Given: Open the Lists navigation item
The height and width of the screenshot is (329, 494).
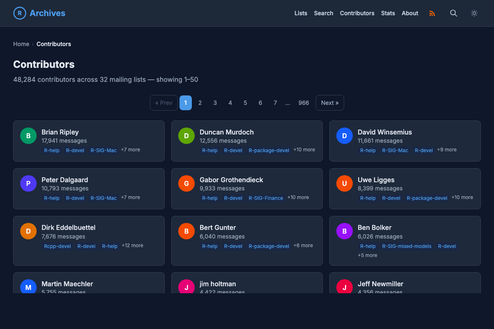Looking at the screenshot, I should [x=301, y=13].
